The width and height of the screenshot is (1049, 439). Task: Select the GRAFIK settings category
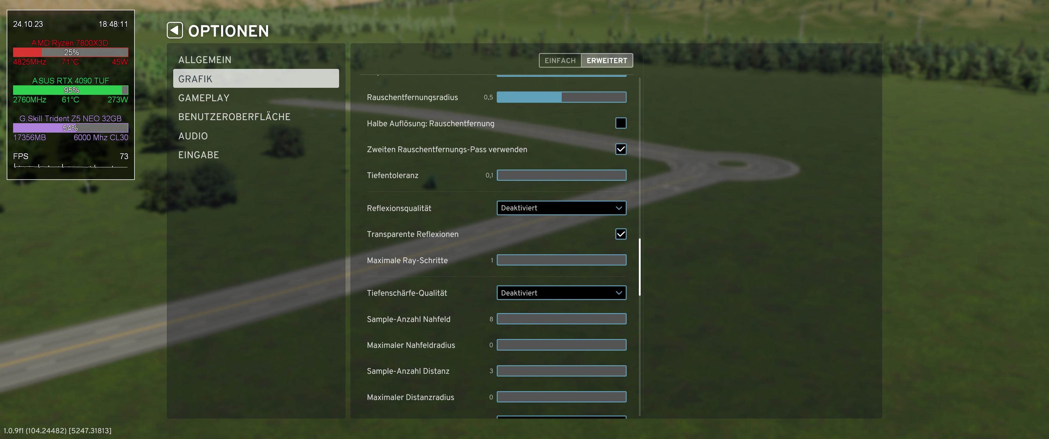(x=256, y=79)
